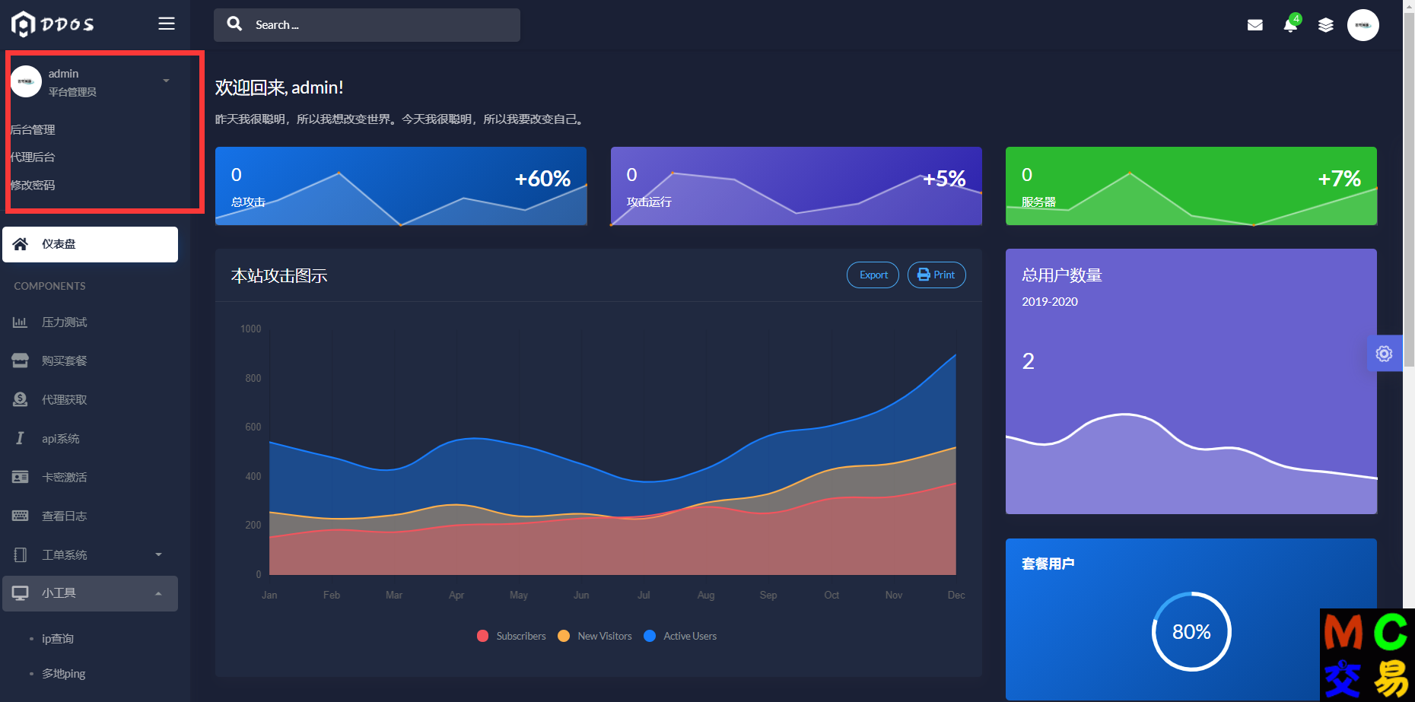
Task: Click the 80% circular progress ring
Action: tap(1191, 631)
